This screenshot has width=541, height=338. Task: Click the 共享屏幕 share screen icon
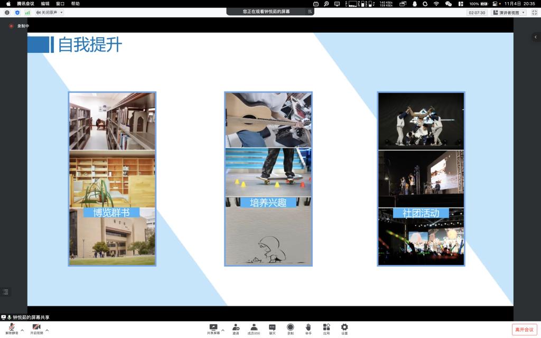click(x=213, y=328)
